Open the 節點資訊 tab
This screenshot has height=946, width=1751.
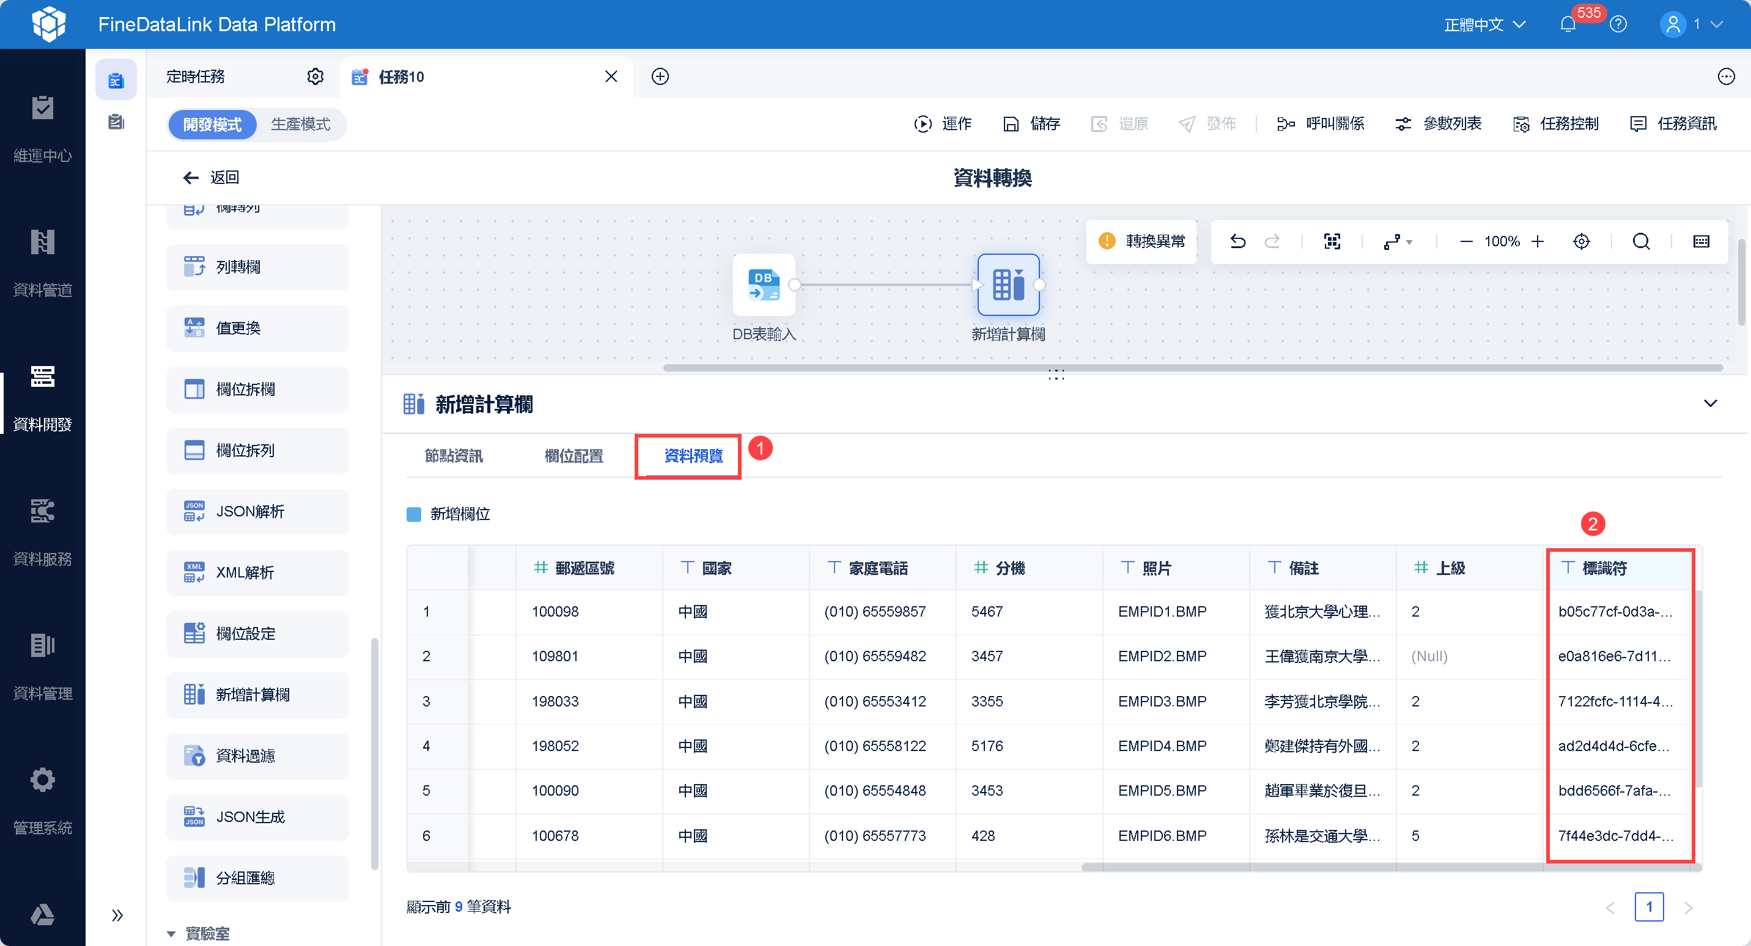(x=454, y=456)
